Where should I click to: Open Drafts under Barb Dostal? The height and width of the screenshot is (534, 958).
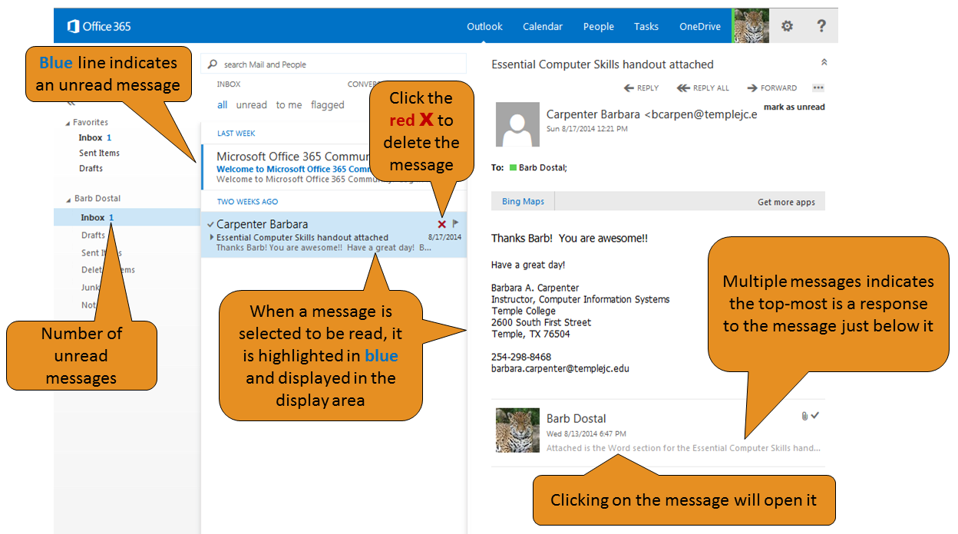tap(93, 236)
